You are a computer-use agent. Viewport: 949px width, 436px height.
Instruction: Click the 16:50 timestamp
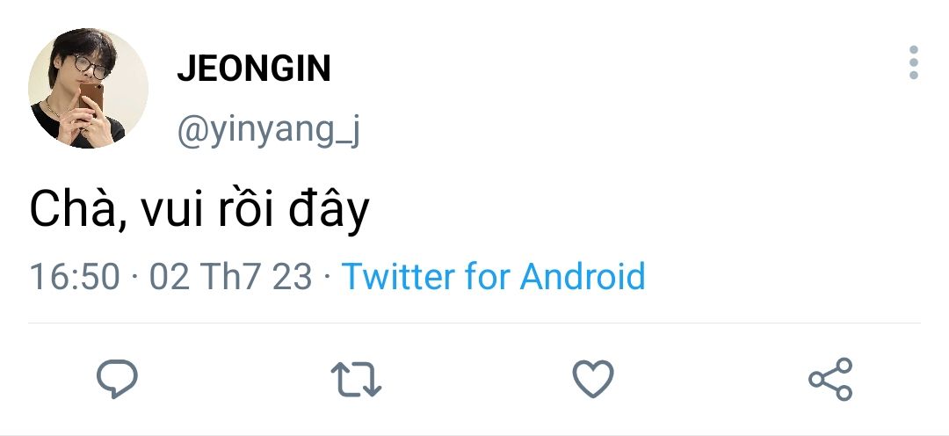click(x=75, y=276)
